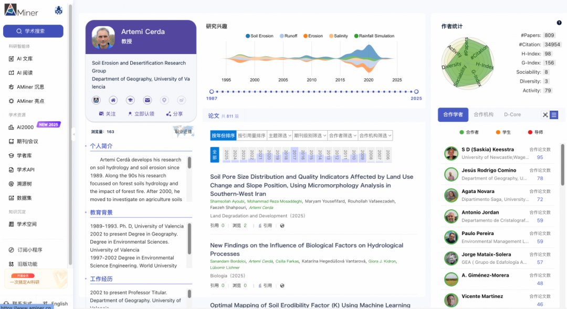Toggle the 导师 red legend filter
Screen dimensions: 567x309
point(535,132)
